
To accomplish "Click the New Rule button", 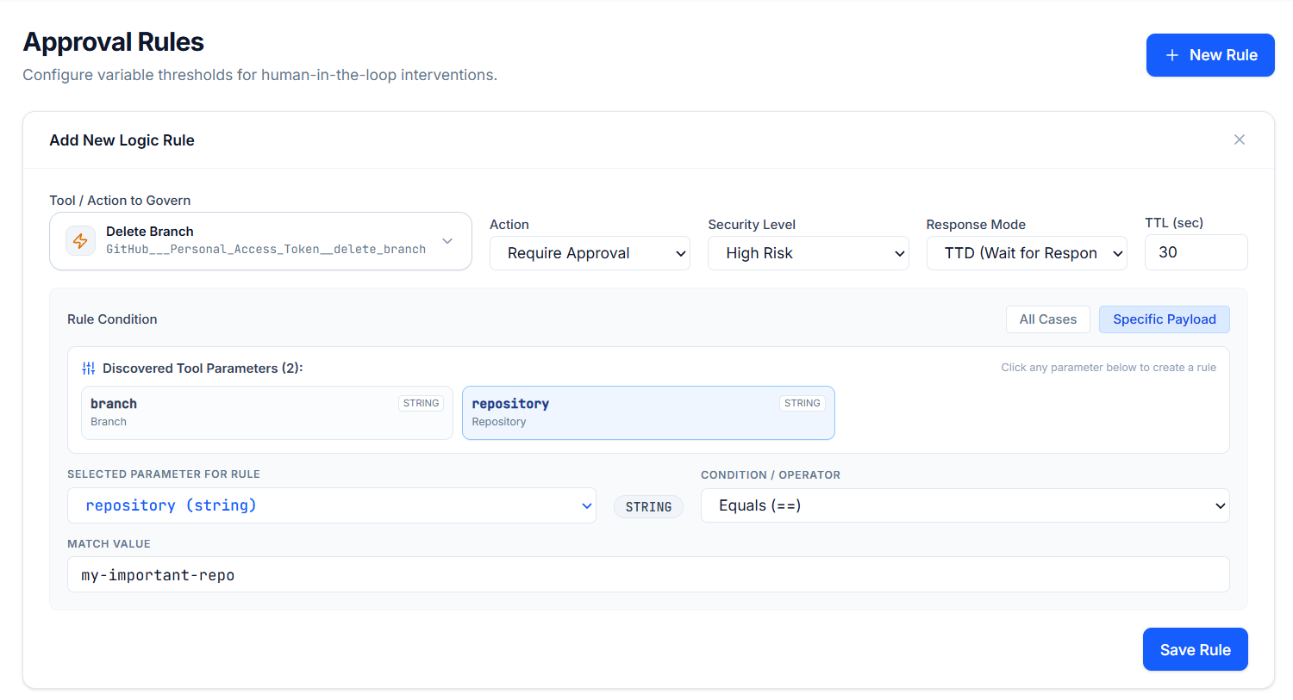I will coord(1210,55).
